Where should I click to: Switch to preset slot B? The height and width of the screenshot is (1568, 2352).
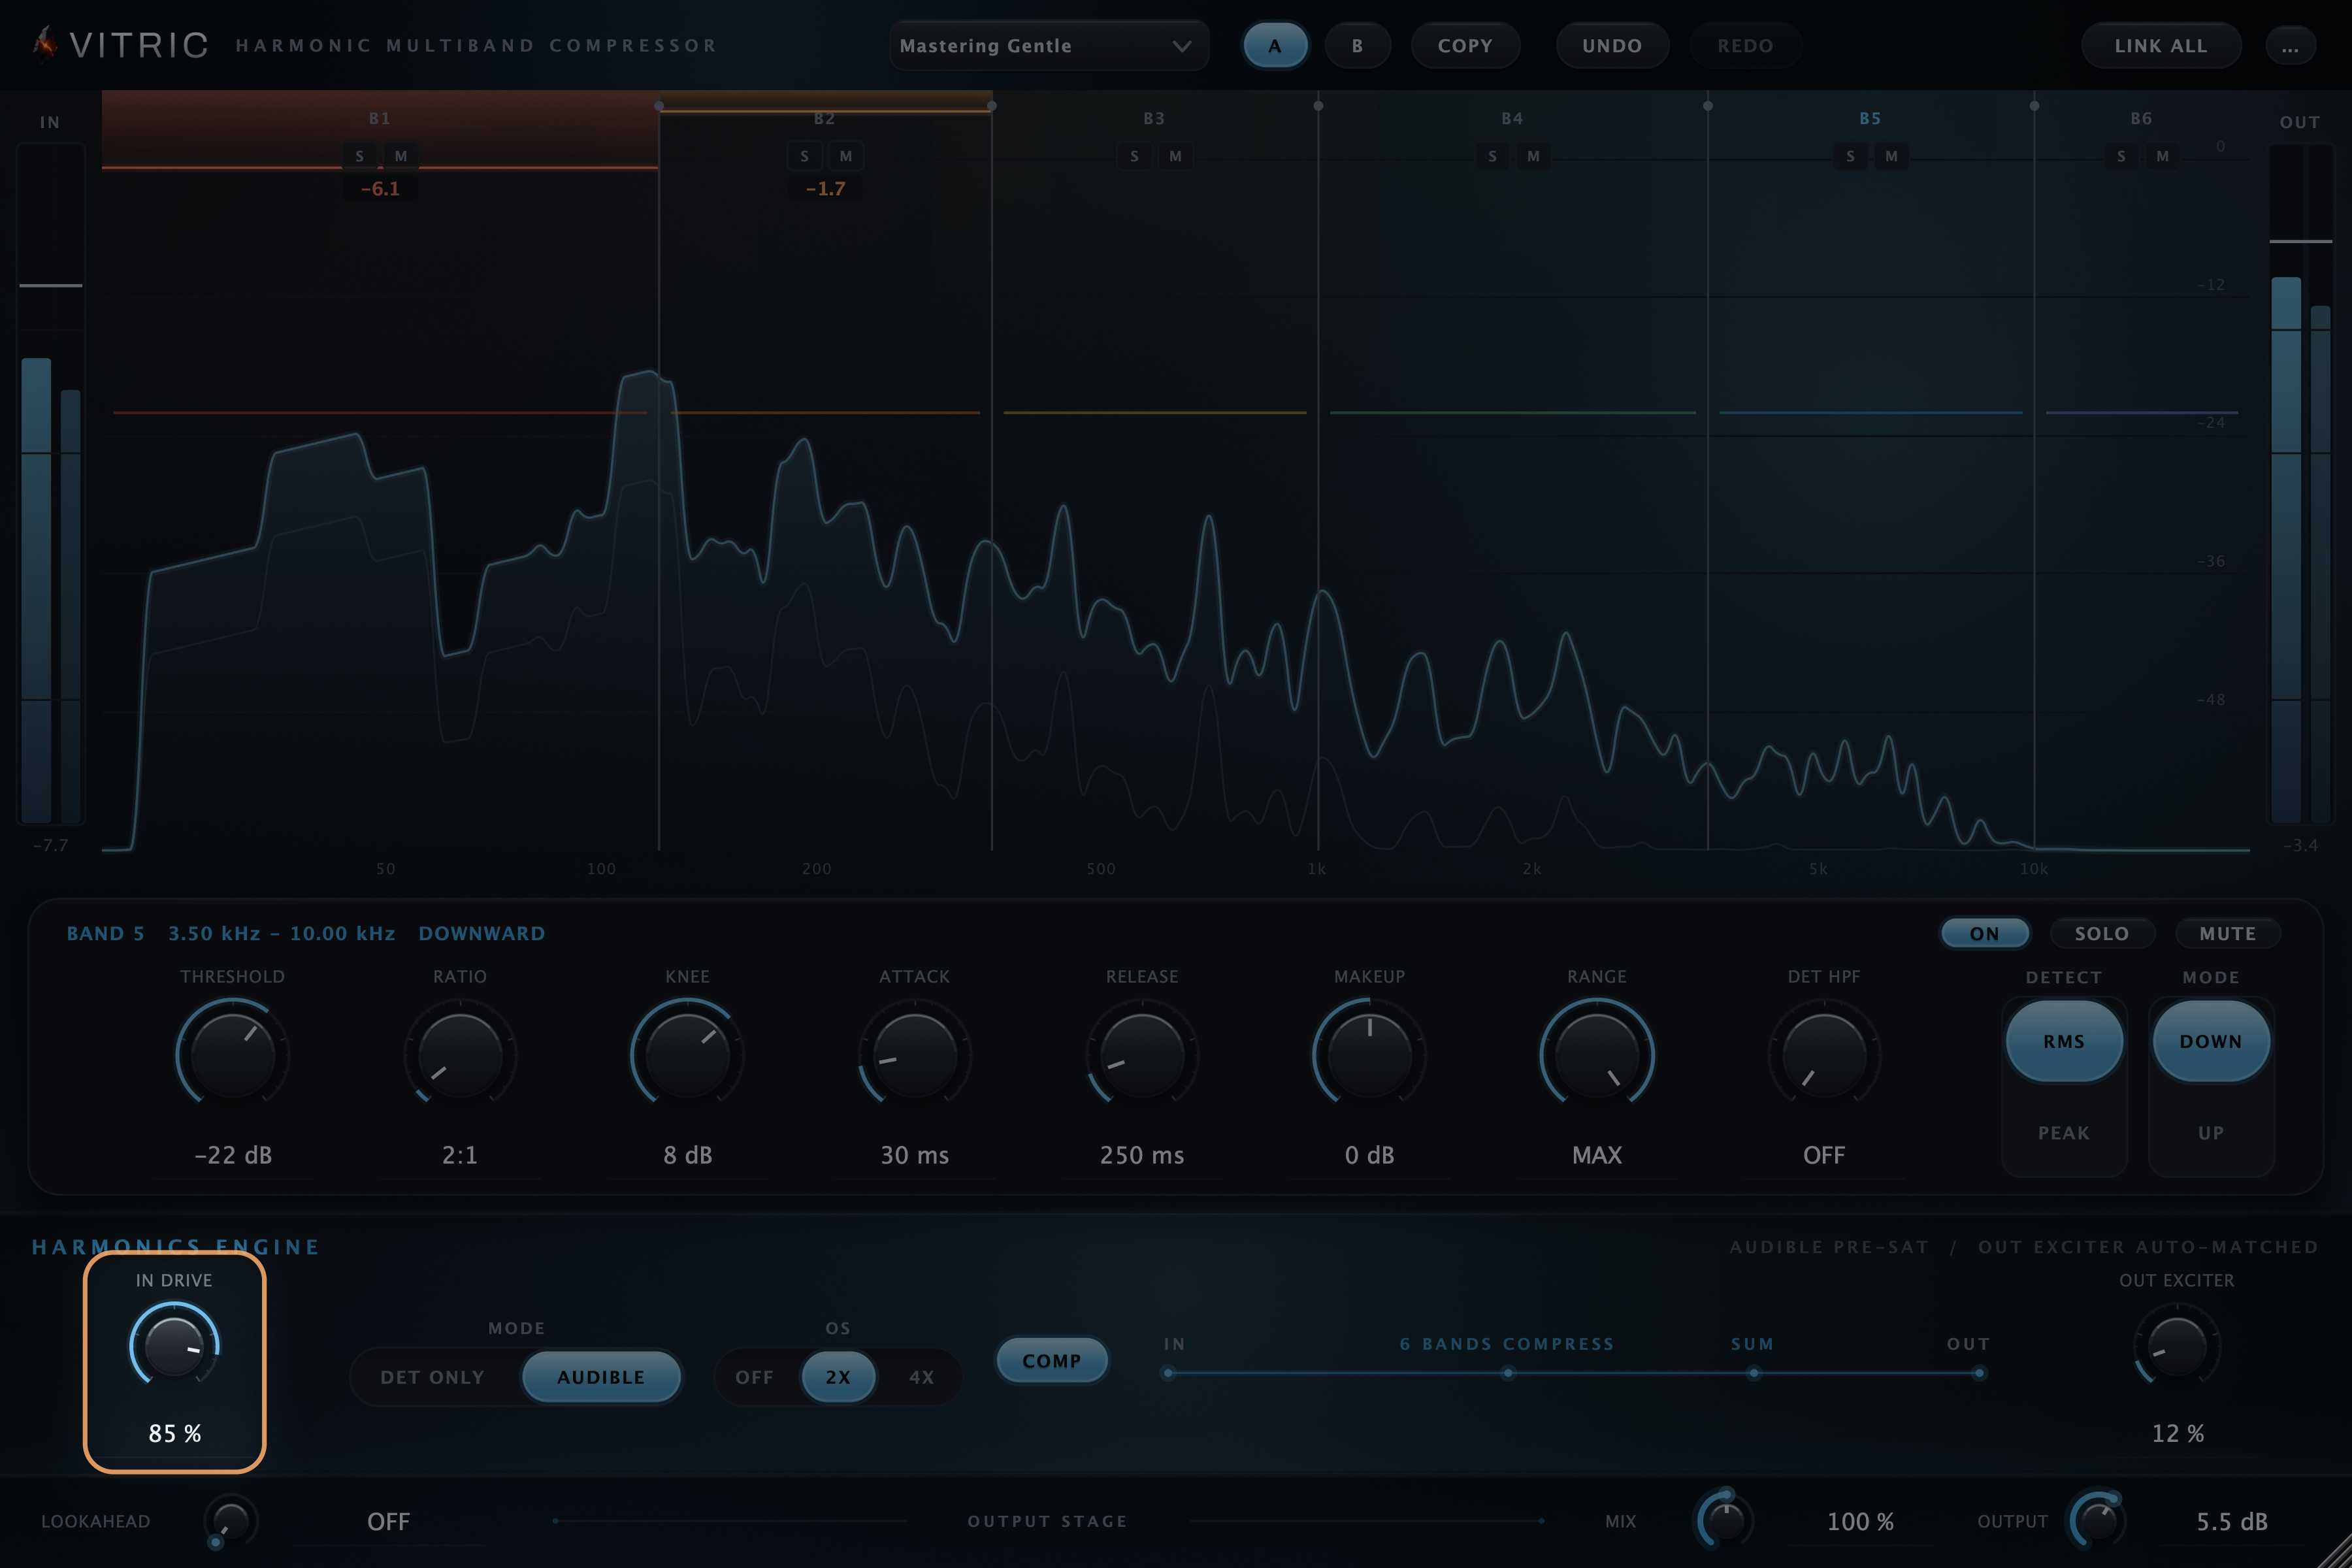(x=1357, y=46)
